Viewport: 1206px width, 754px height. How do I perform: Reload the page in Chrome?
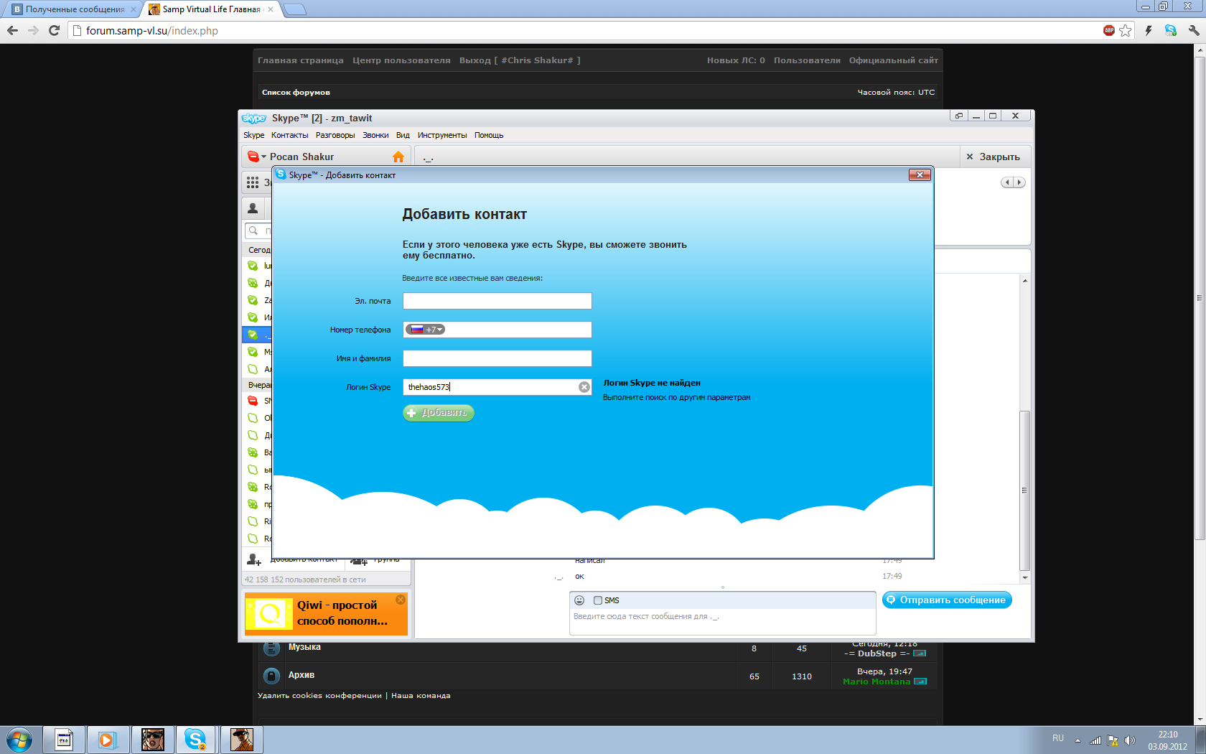[x=54, y=30]
